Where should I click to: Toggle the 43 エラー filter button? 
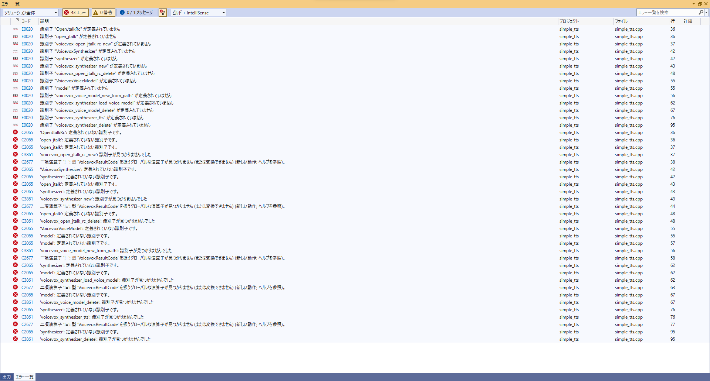75,13
